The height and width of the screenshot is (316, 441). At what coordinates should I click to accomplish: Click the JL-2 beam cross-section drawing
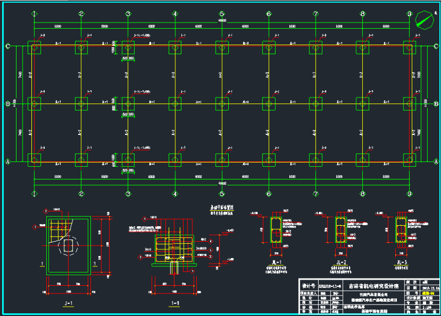(340, 228)
